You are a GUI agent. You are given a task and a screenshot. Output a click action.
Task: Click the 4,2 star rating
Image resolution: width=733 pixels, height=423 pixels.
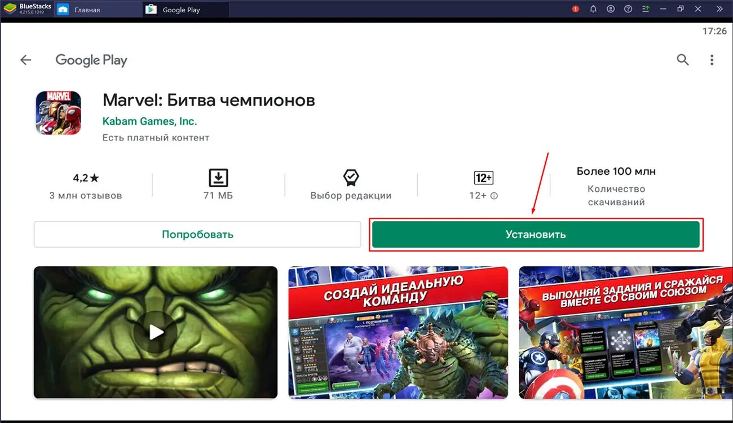tap(86, 178)
